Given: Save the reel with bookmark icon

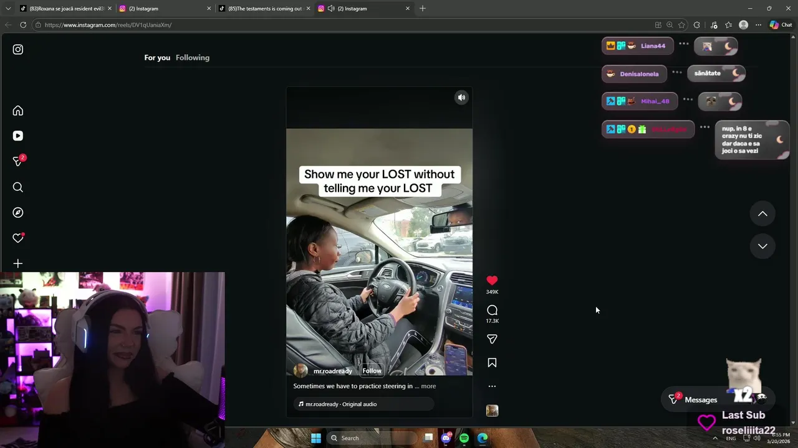Looking at the screenshot, I should [x=492, y=363].
